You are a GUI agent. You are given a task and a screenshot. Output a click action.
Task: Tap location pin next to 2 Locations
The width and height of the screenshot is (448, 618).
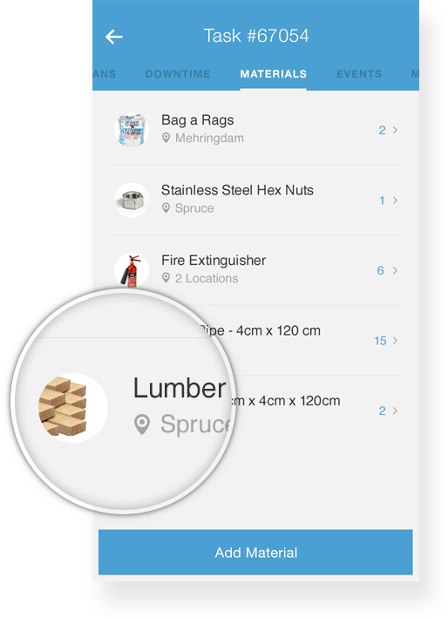coord(166,278)
